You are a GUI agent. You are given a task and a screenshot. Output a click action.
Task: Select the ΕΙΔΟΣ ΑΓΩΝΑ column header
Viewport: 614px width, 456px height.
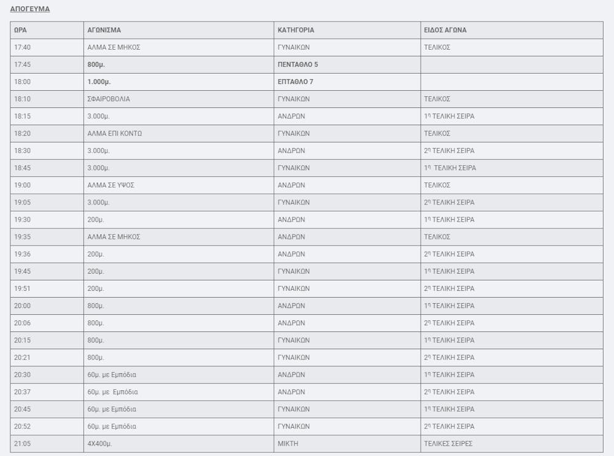tap(445, 30)
